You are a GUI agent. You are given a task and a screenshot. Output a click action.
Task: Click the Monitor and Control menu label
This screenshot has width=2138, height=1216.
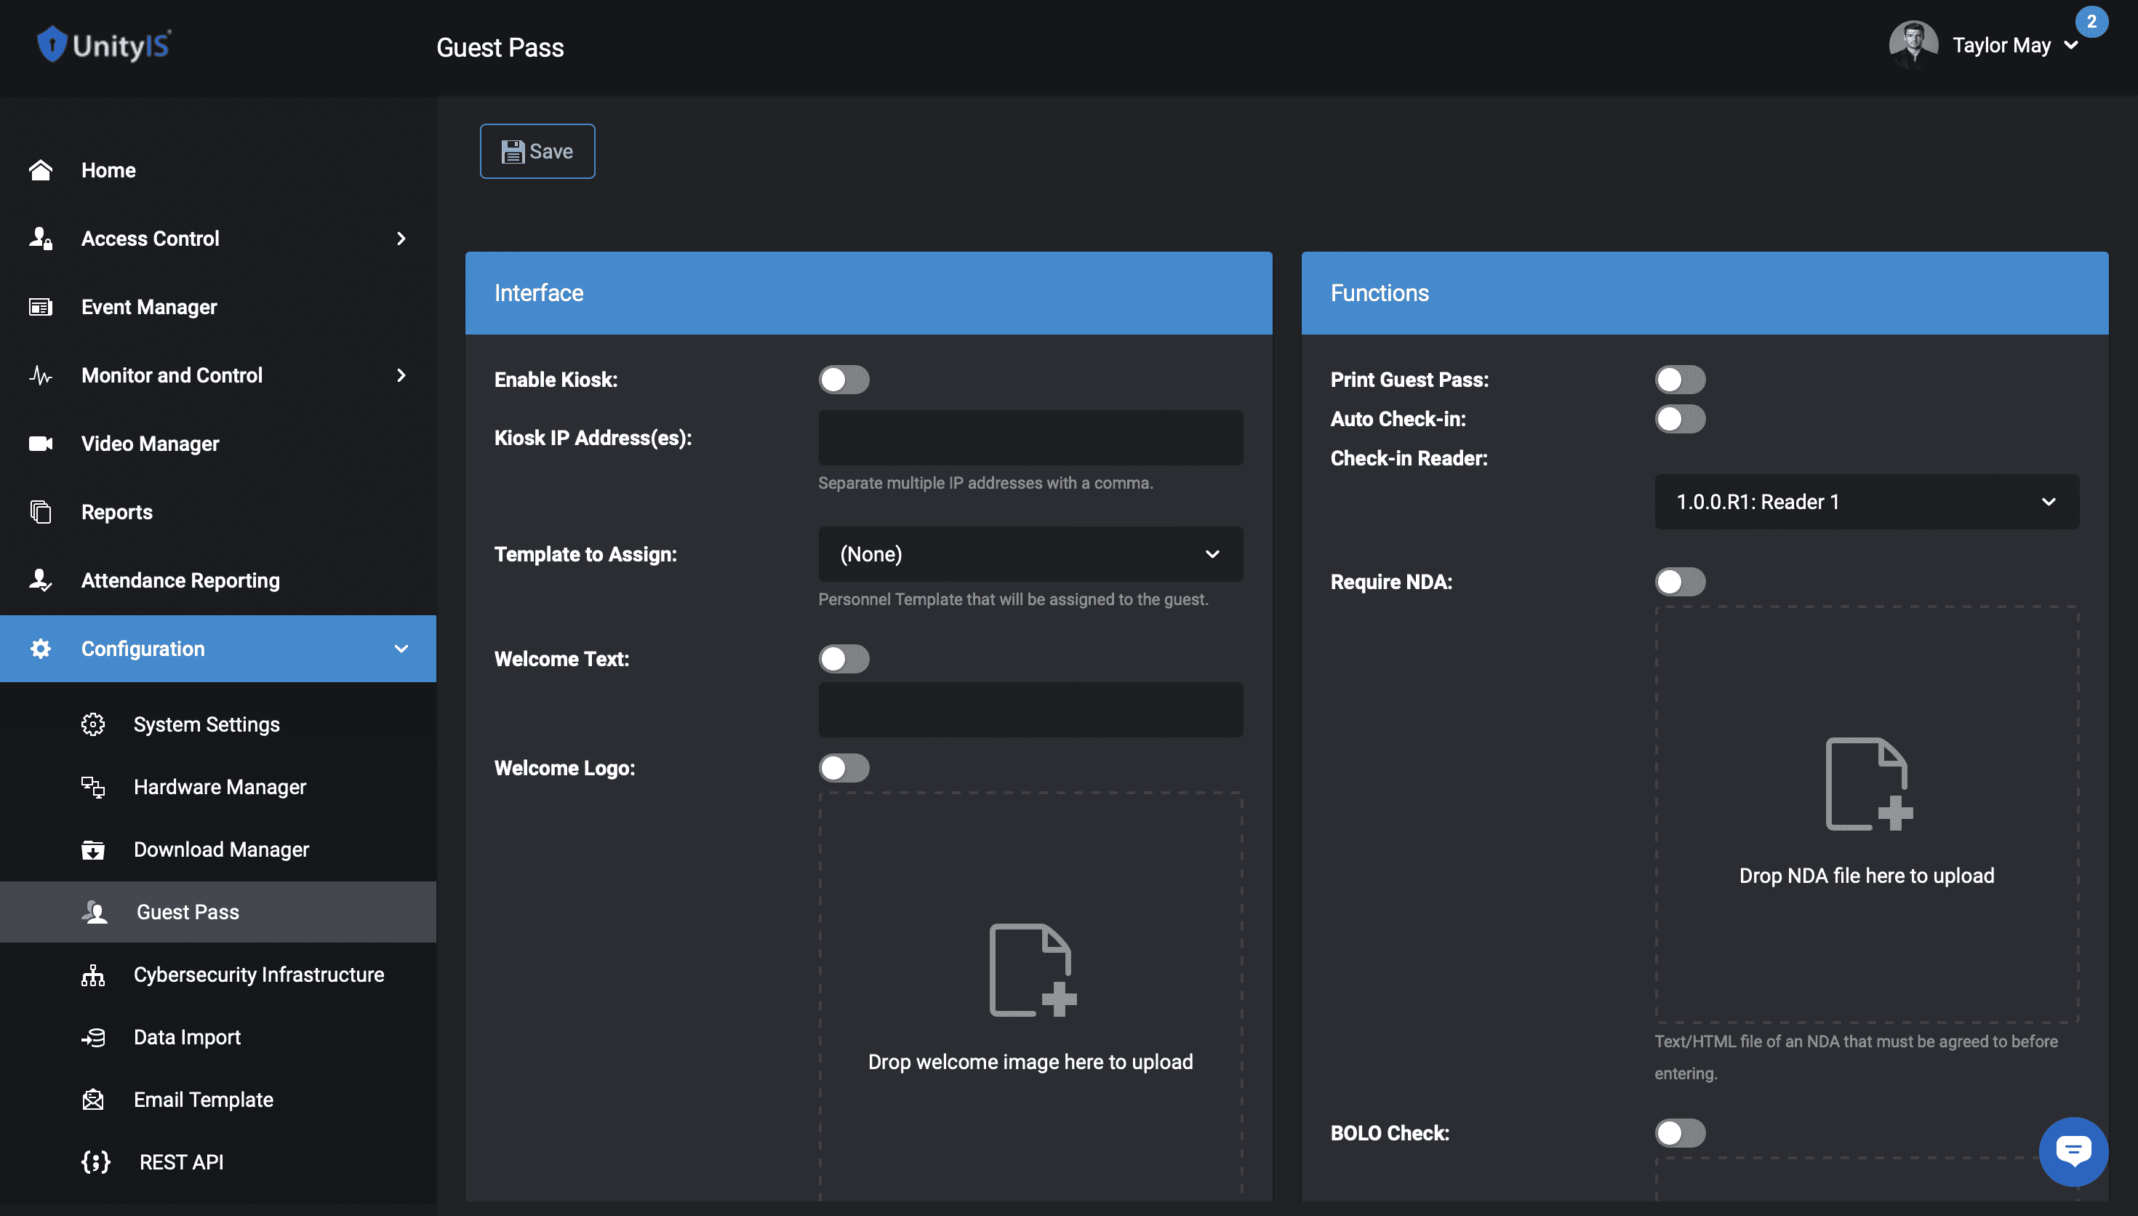tap(172, 375)
